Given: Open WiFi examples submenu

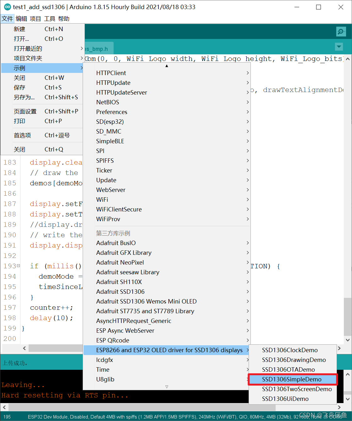Looking at the screenshot, I should pos(167,200).
